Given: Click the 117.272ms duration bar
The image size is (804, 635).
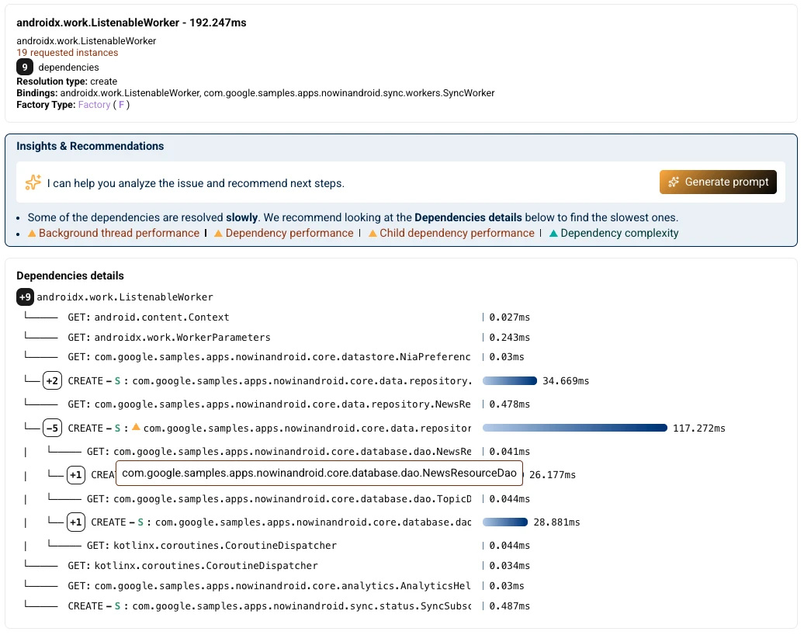Looking at the screenshot, I should click(574, 428).
